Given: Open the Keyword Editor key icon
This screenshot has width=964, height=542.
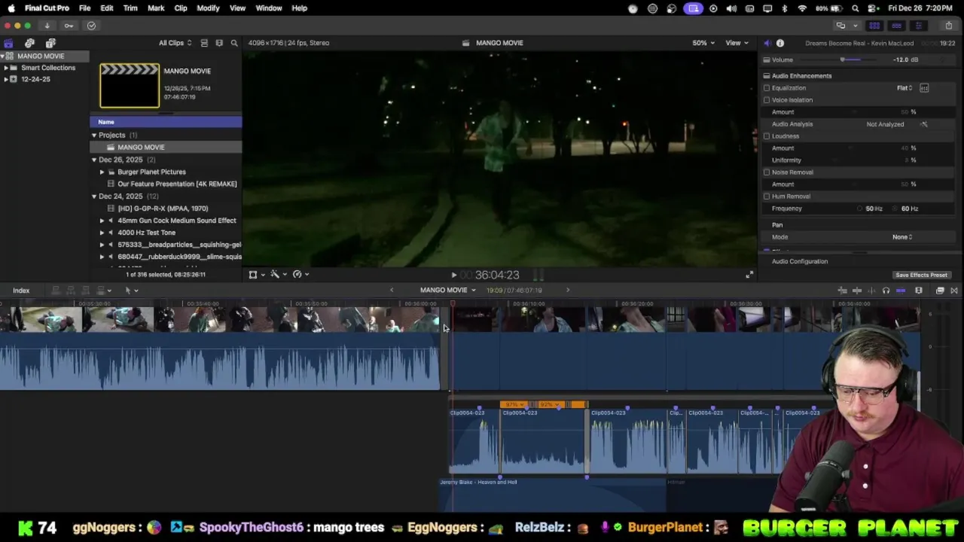Looking at the screenshot, I should 69,26.
